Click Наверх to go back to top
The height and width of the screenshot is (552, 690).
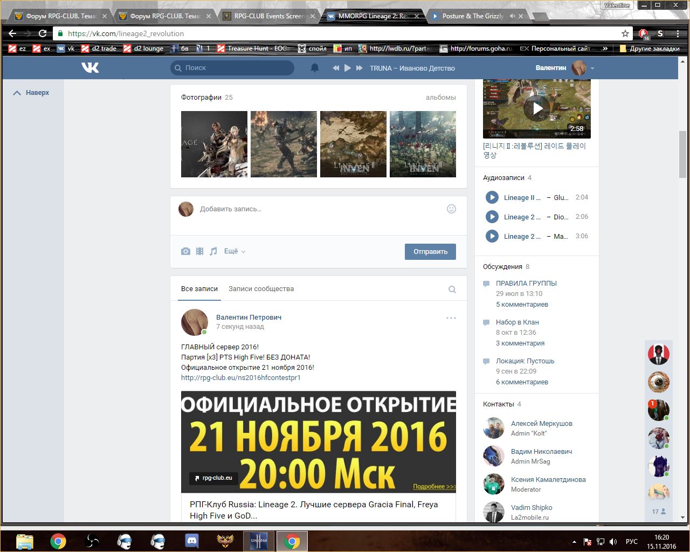click(31, 93)
